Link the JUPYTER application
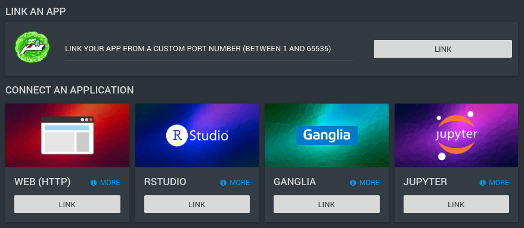This screenshot has width=524, height=228. point(456,204)
